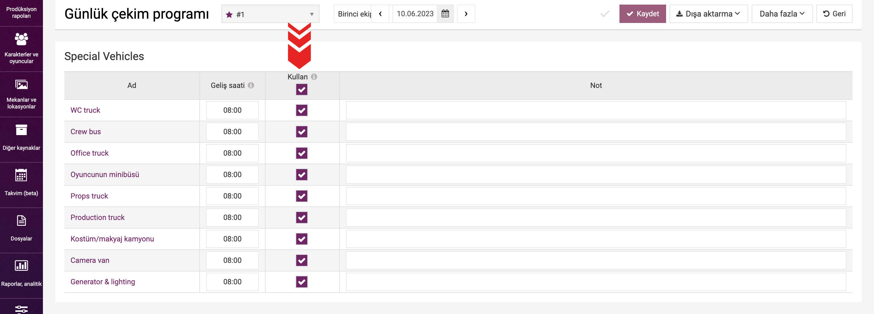
Task: Edit WC truck arrival time field
Action: click(x=232, y=110)
